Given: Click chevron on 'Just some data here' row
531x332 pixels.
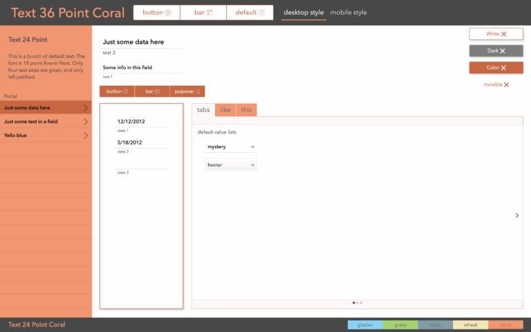Looking at the screenshot, I should click(85, 108).
